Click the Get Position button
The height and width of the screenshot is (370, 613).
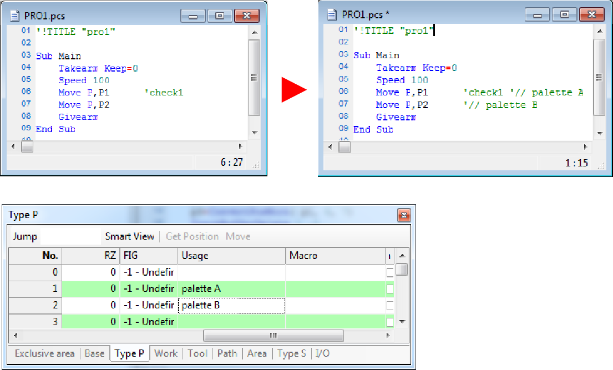pyautogui.click(x=192, y=236)
